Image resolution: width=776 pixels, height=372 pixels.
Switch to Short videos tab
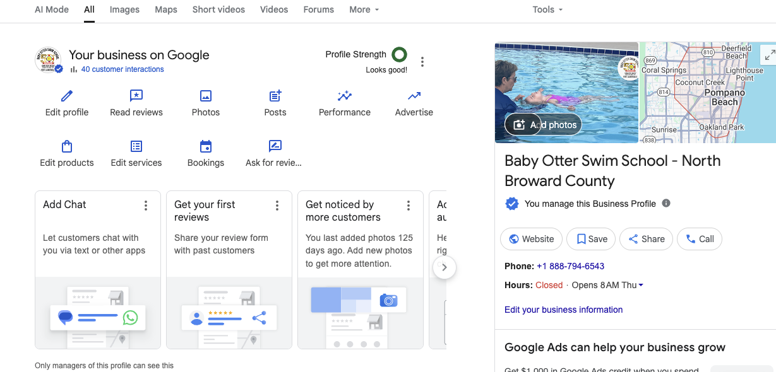coord(218,9)
